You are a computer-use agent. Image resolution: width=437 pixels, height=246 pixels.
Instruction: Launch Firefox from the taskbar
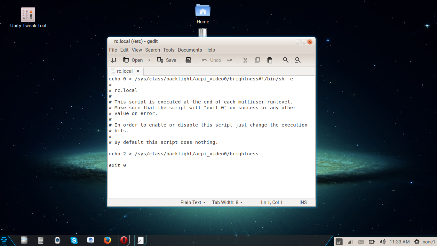(x=107, y=240)
